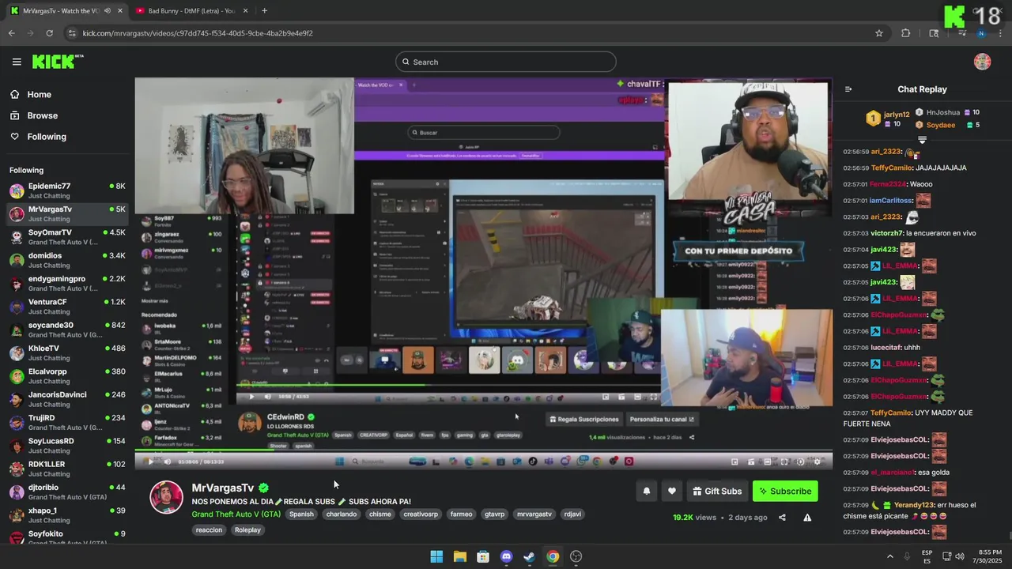
Task: Collapse the Chat Replay panel
Action: point(848,89)
